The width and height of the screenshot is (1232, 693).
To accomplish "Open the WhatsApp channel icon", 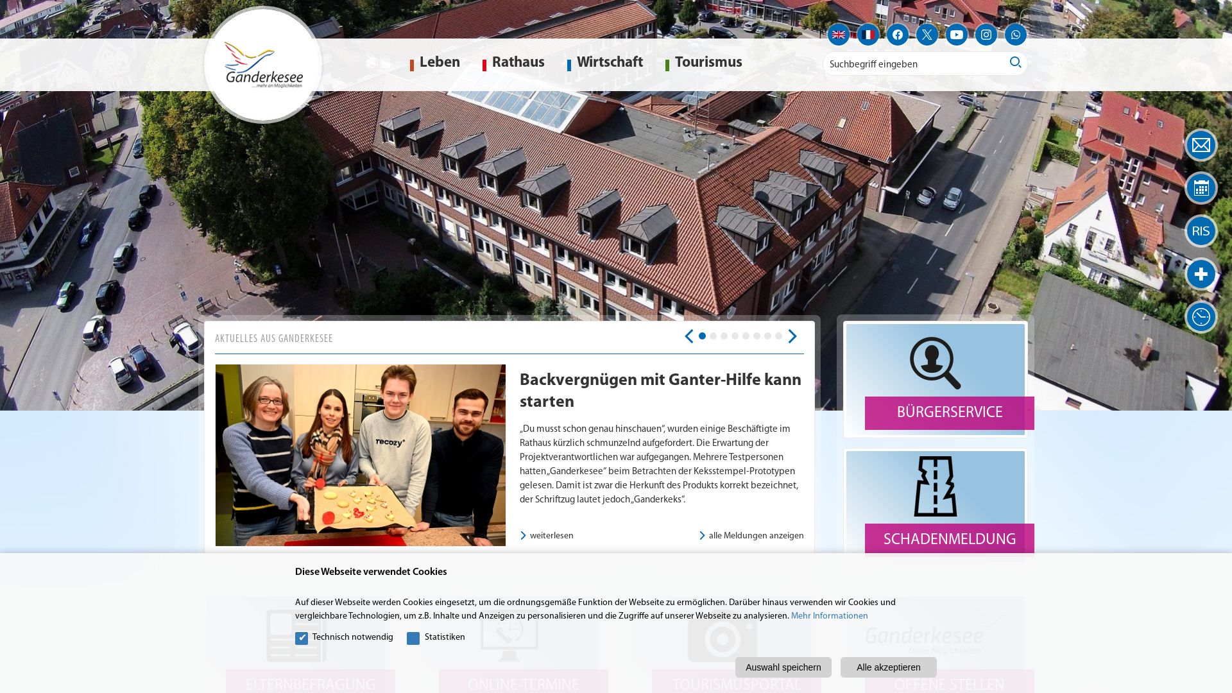I will (1016, 35).
